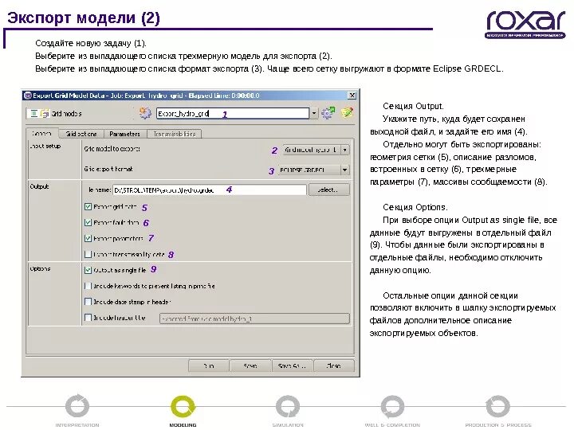
Task: Open the notepad with pencil icon
Action: pos(347,112)
